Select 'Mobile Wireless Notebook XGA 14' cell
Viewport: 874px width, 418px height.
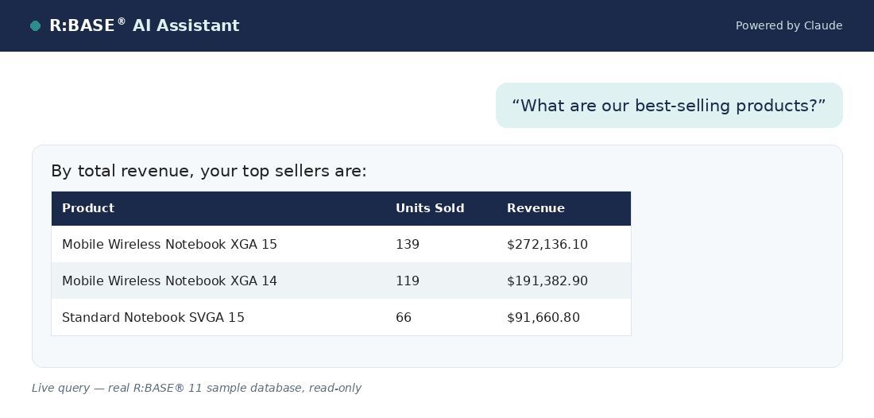pos(169,281)
